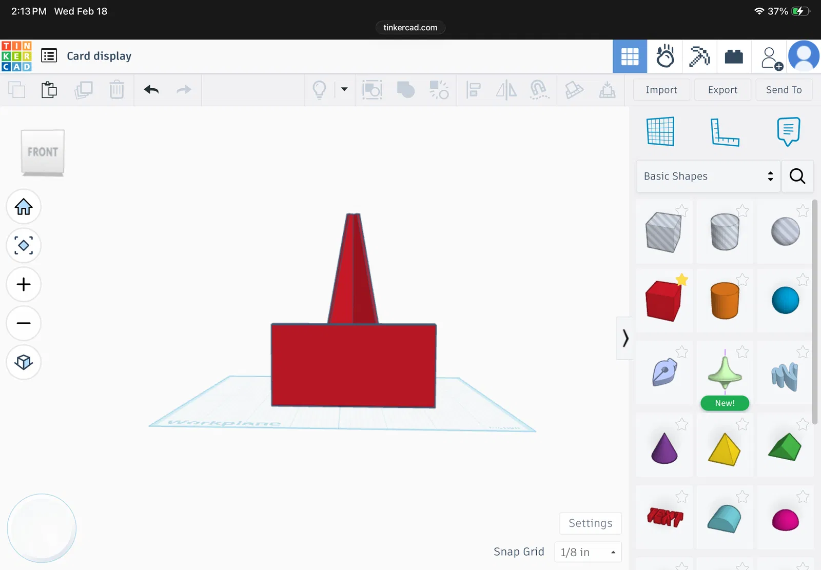
Task: Select the teal Round Roof shape
Action: pos(724,519)
